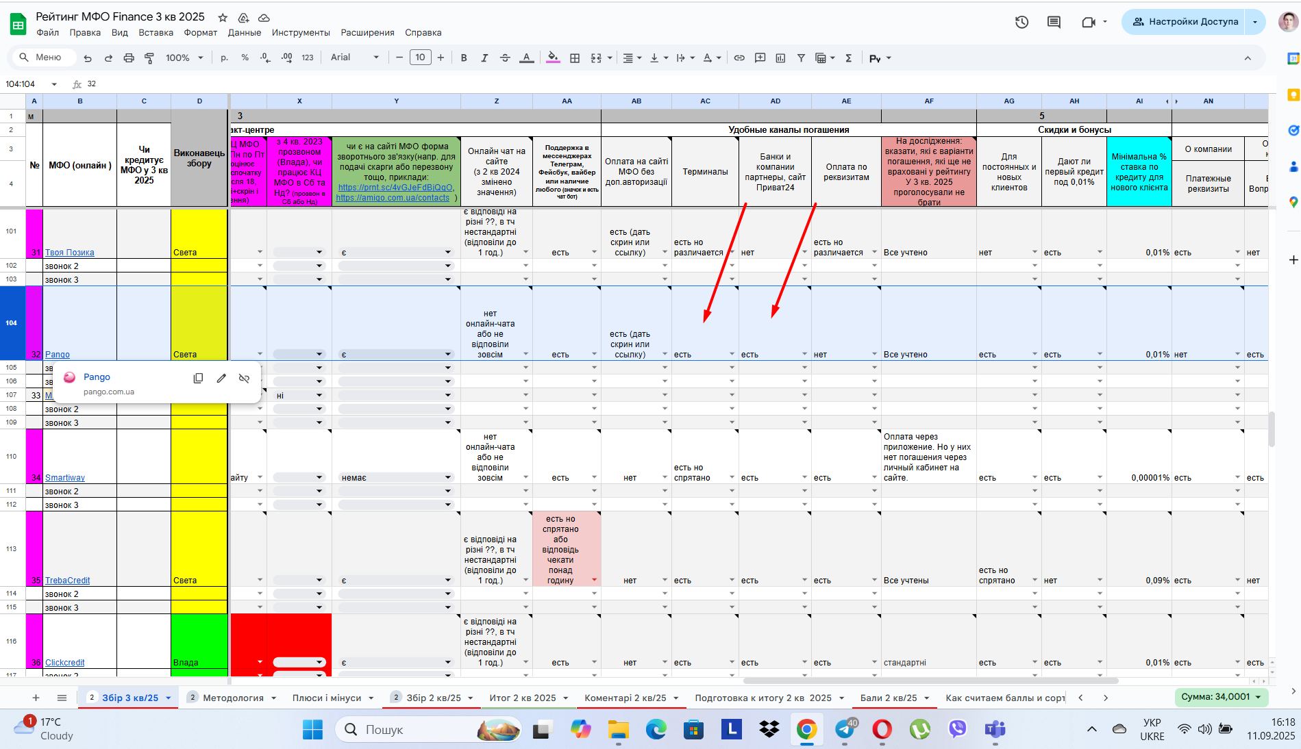The image size is (1301, 749).
Task: Open the Smartiway link
Action: pyautogui.click(x=65, y=478)
